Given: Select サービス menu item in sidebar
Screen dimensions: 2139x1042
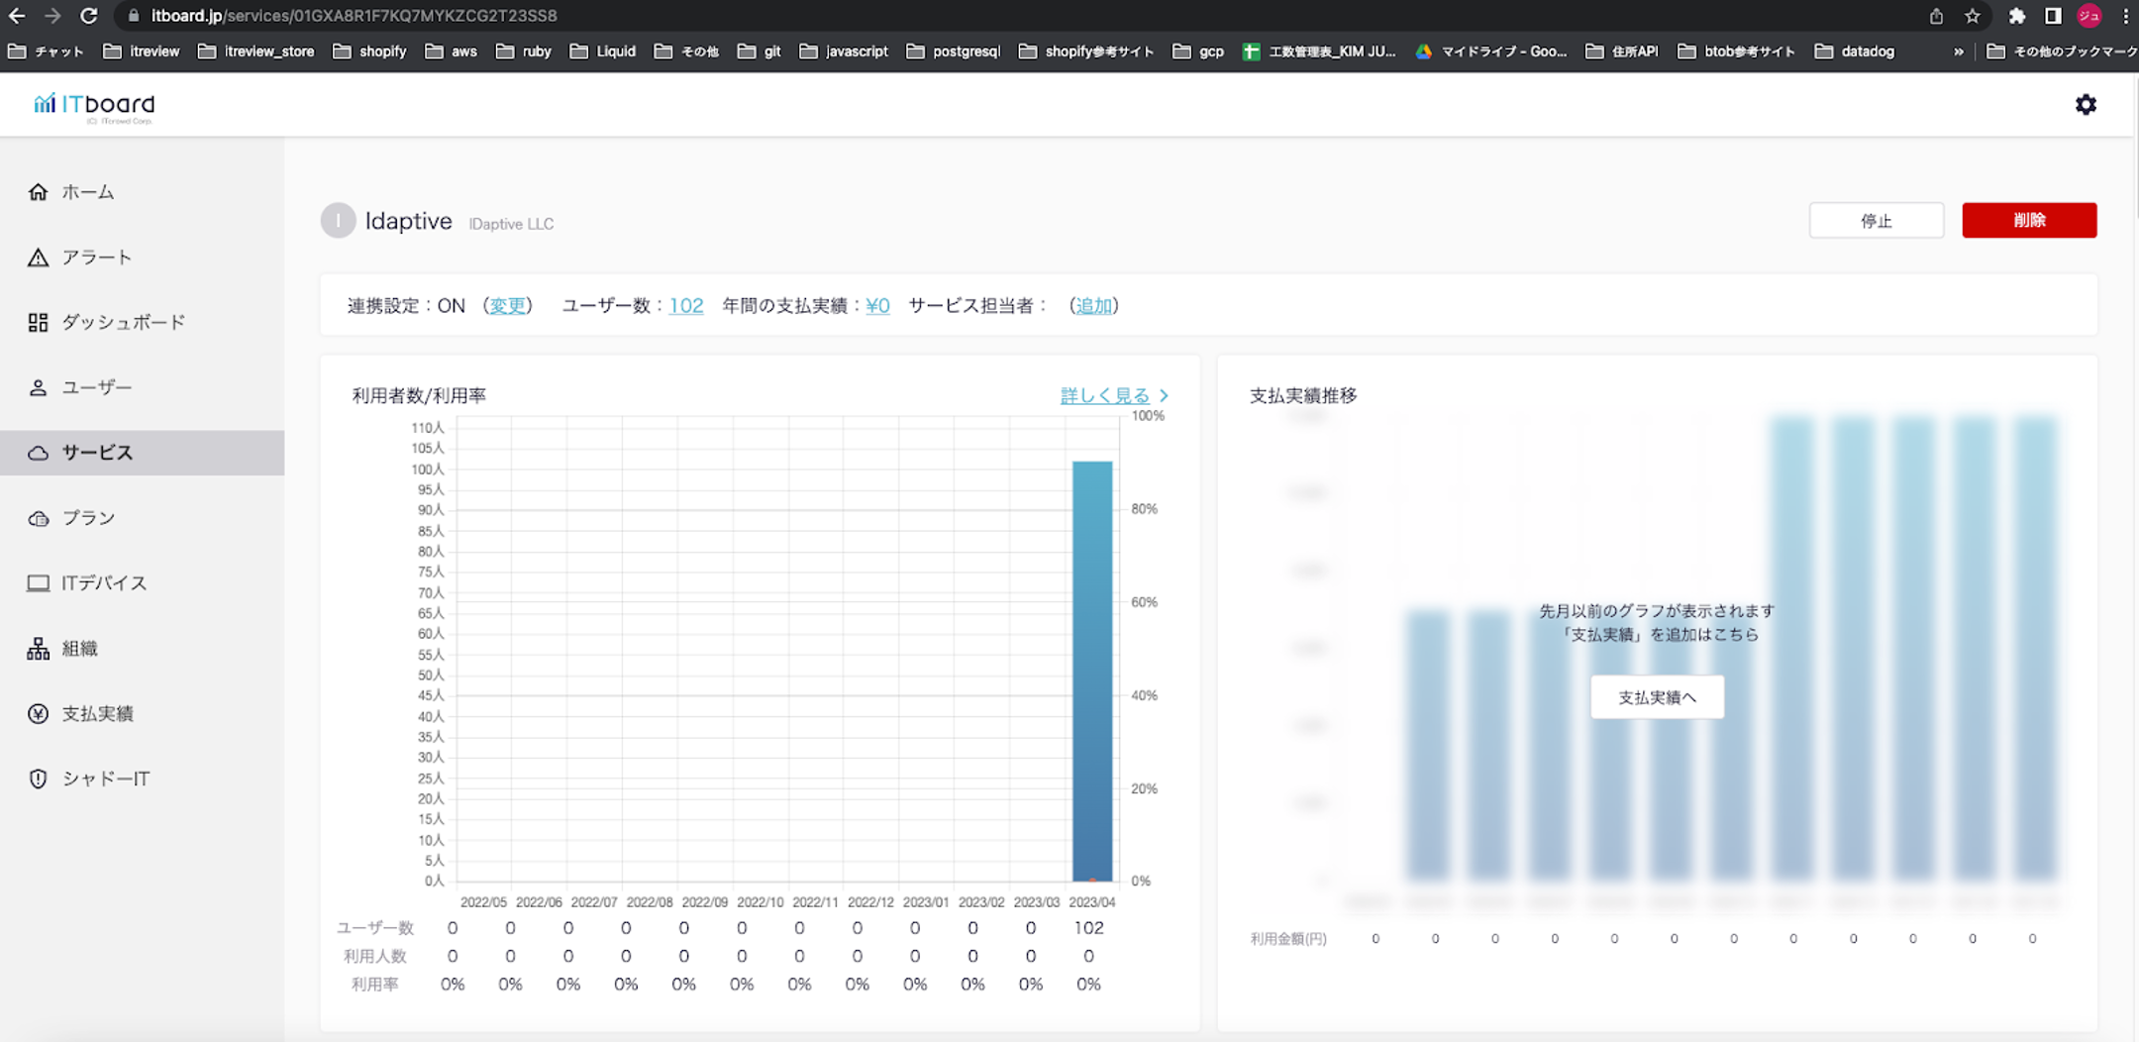Looking at the screenshot, I should [97, 453].
